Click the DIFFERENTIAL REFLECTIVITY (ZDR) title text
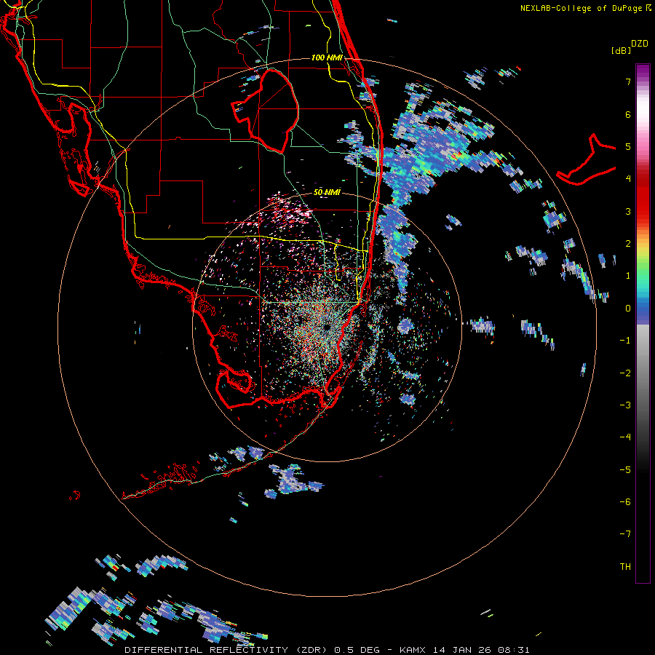 (227, 650)
